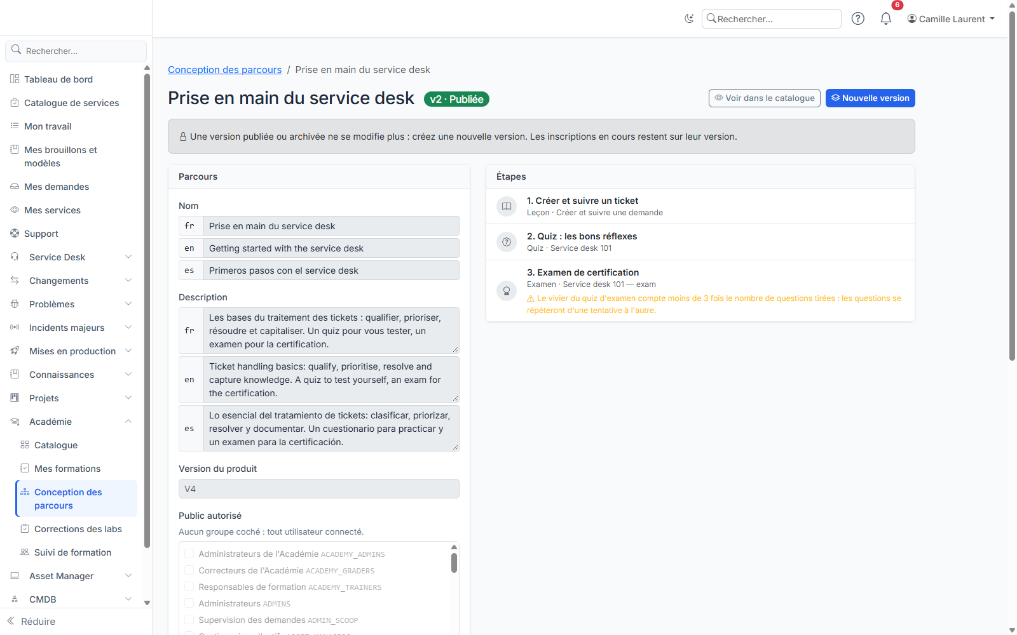Toggle dark mode moon icon
This screenshot has width=1017, height=635.
point(689,18)
